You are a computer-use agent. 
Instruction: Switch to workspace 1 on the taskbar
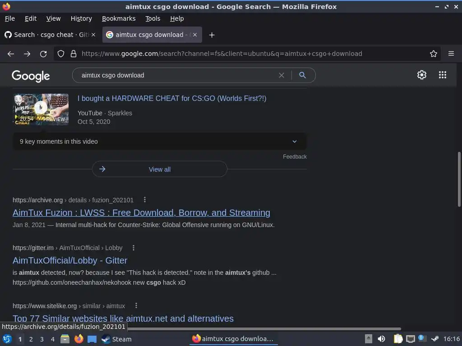click(x=20, y=339)
